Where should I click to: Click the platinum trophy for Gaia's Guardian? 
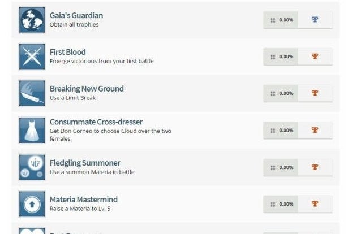315,20
